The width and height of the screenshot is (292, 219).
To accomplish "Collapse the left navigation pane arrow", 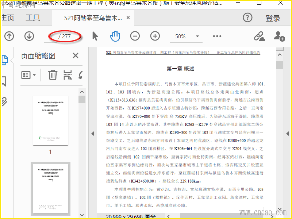I will tap(93, 134).
